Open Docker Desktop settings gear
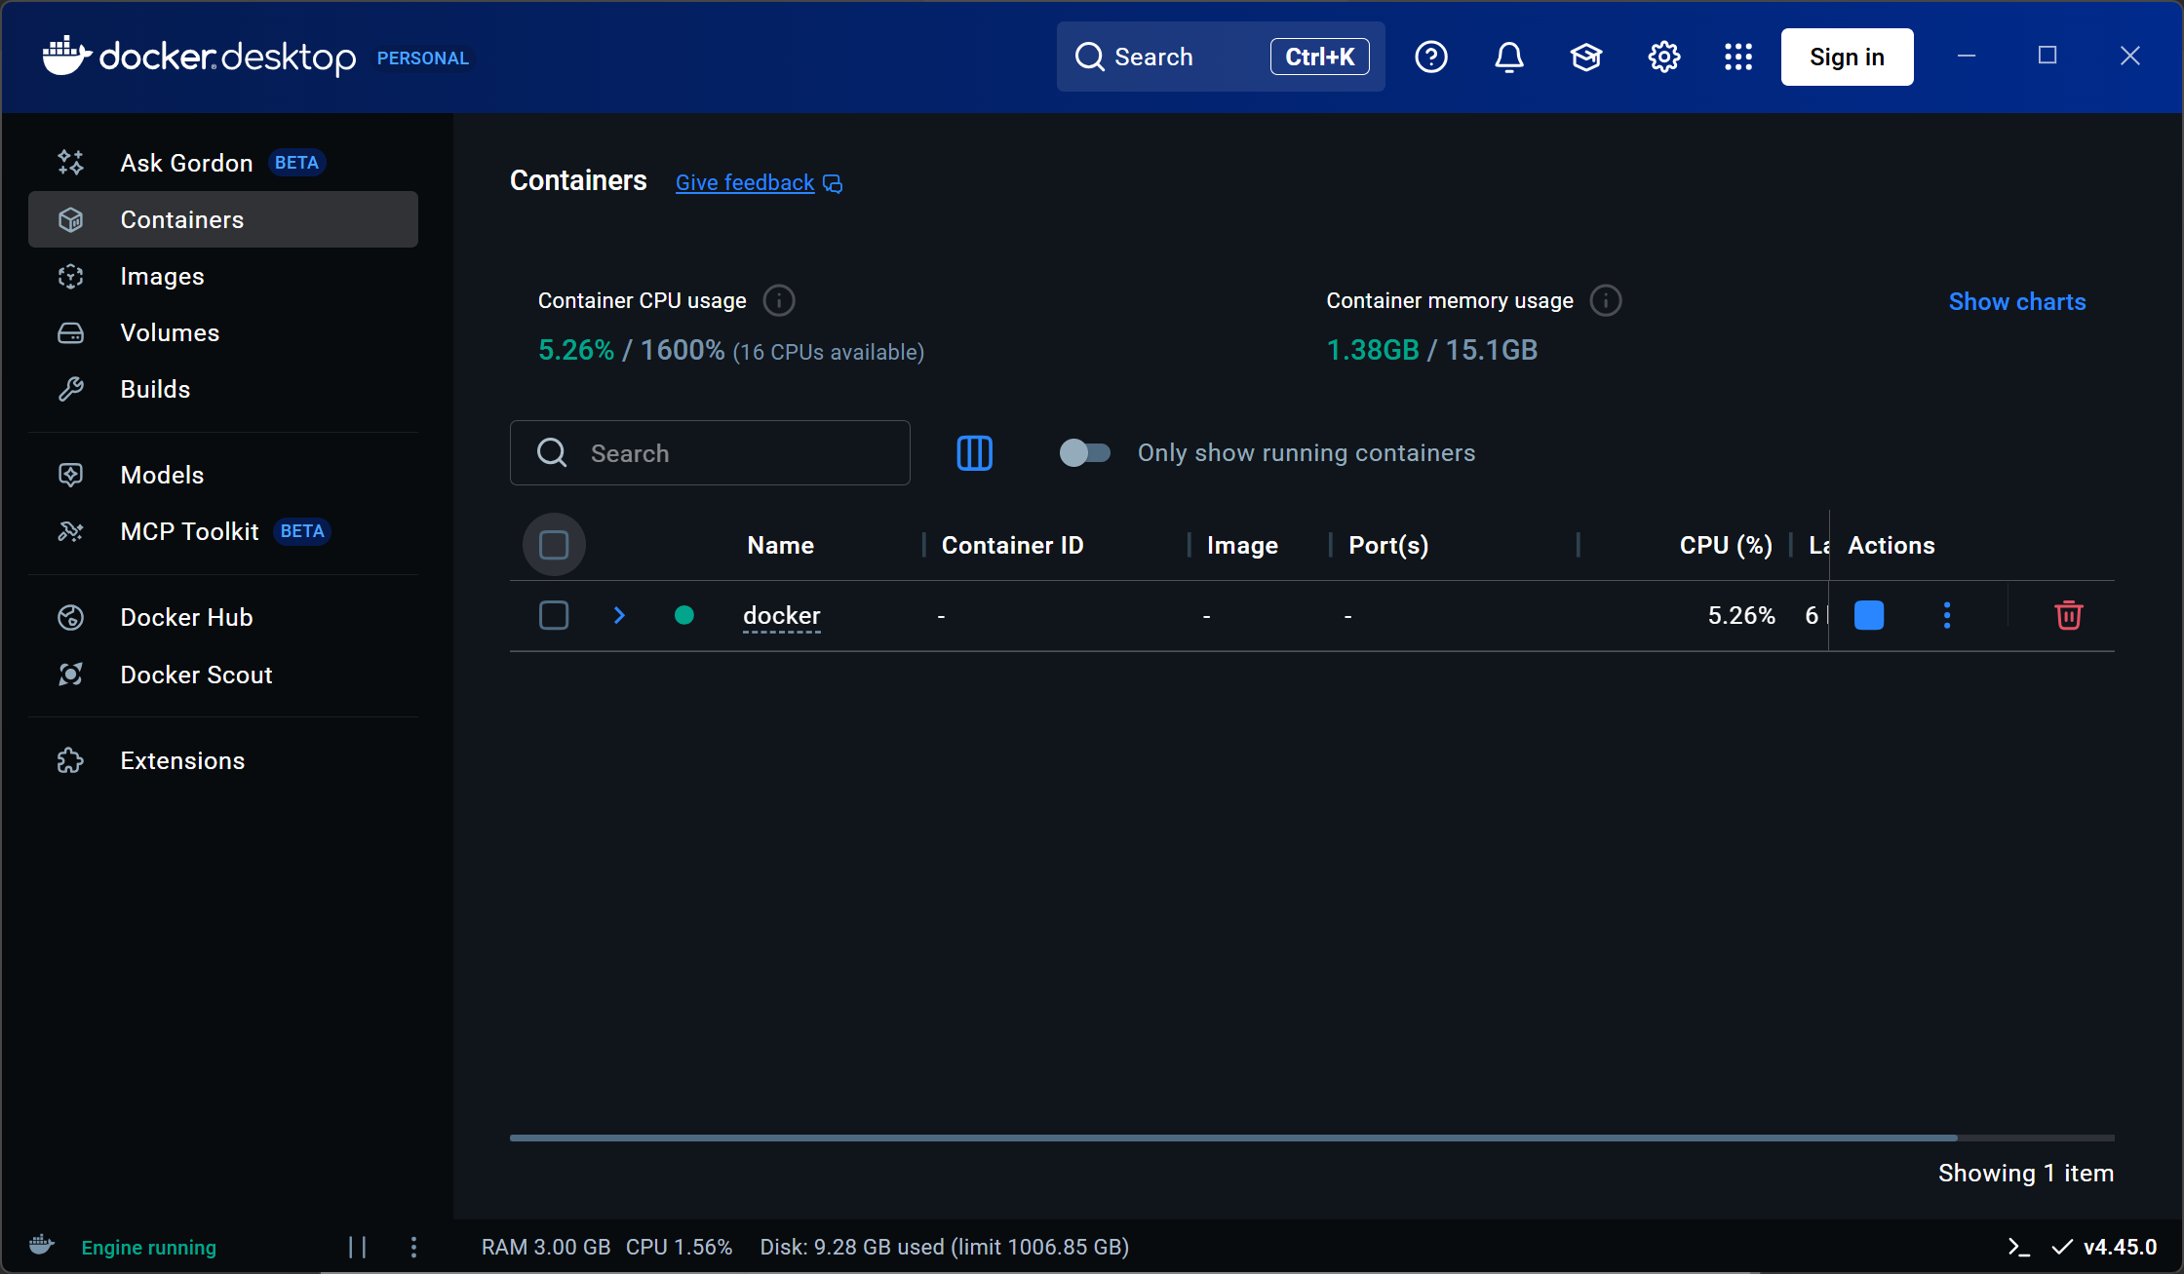Viewport: 2184px width, 1274px height. tap(1663, 58)
